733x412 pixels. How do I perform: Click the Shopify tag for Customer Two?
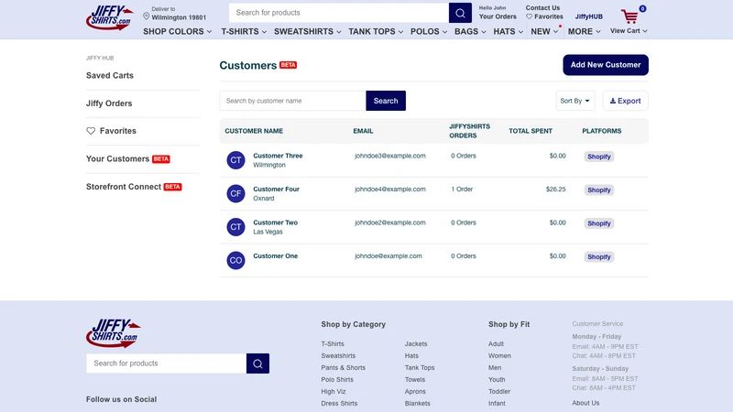coord(599,223)
